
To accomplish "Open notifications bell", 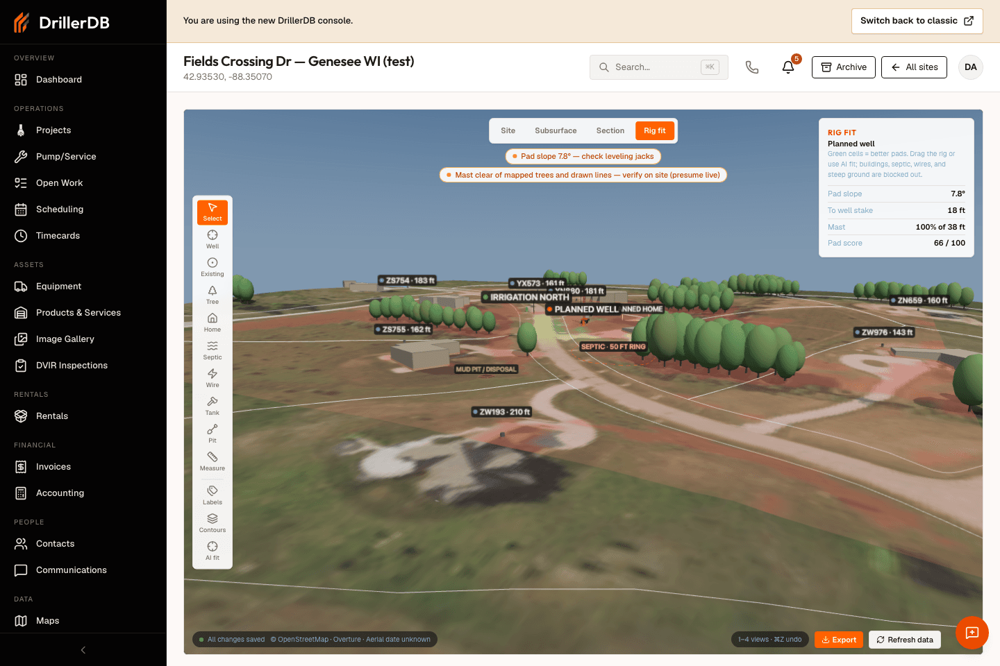I will (x=788, y=67).
